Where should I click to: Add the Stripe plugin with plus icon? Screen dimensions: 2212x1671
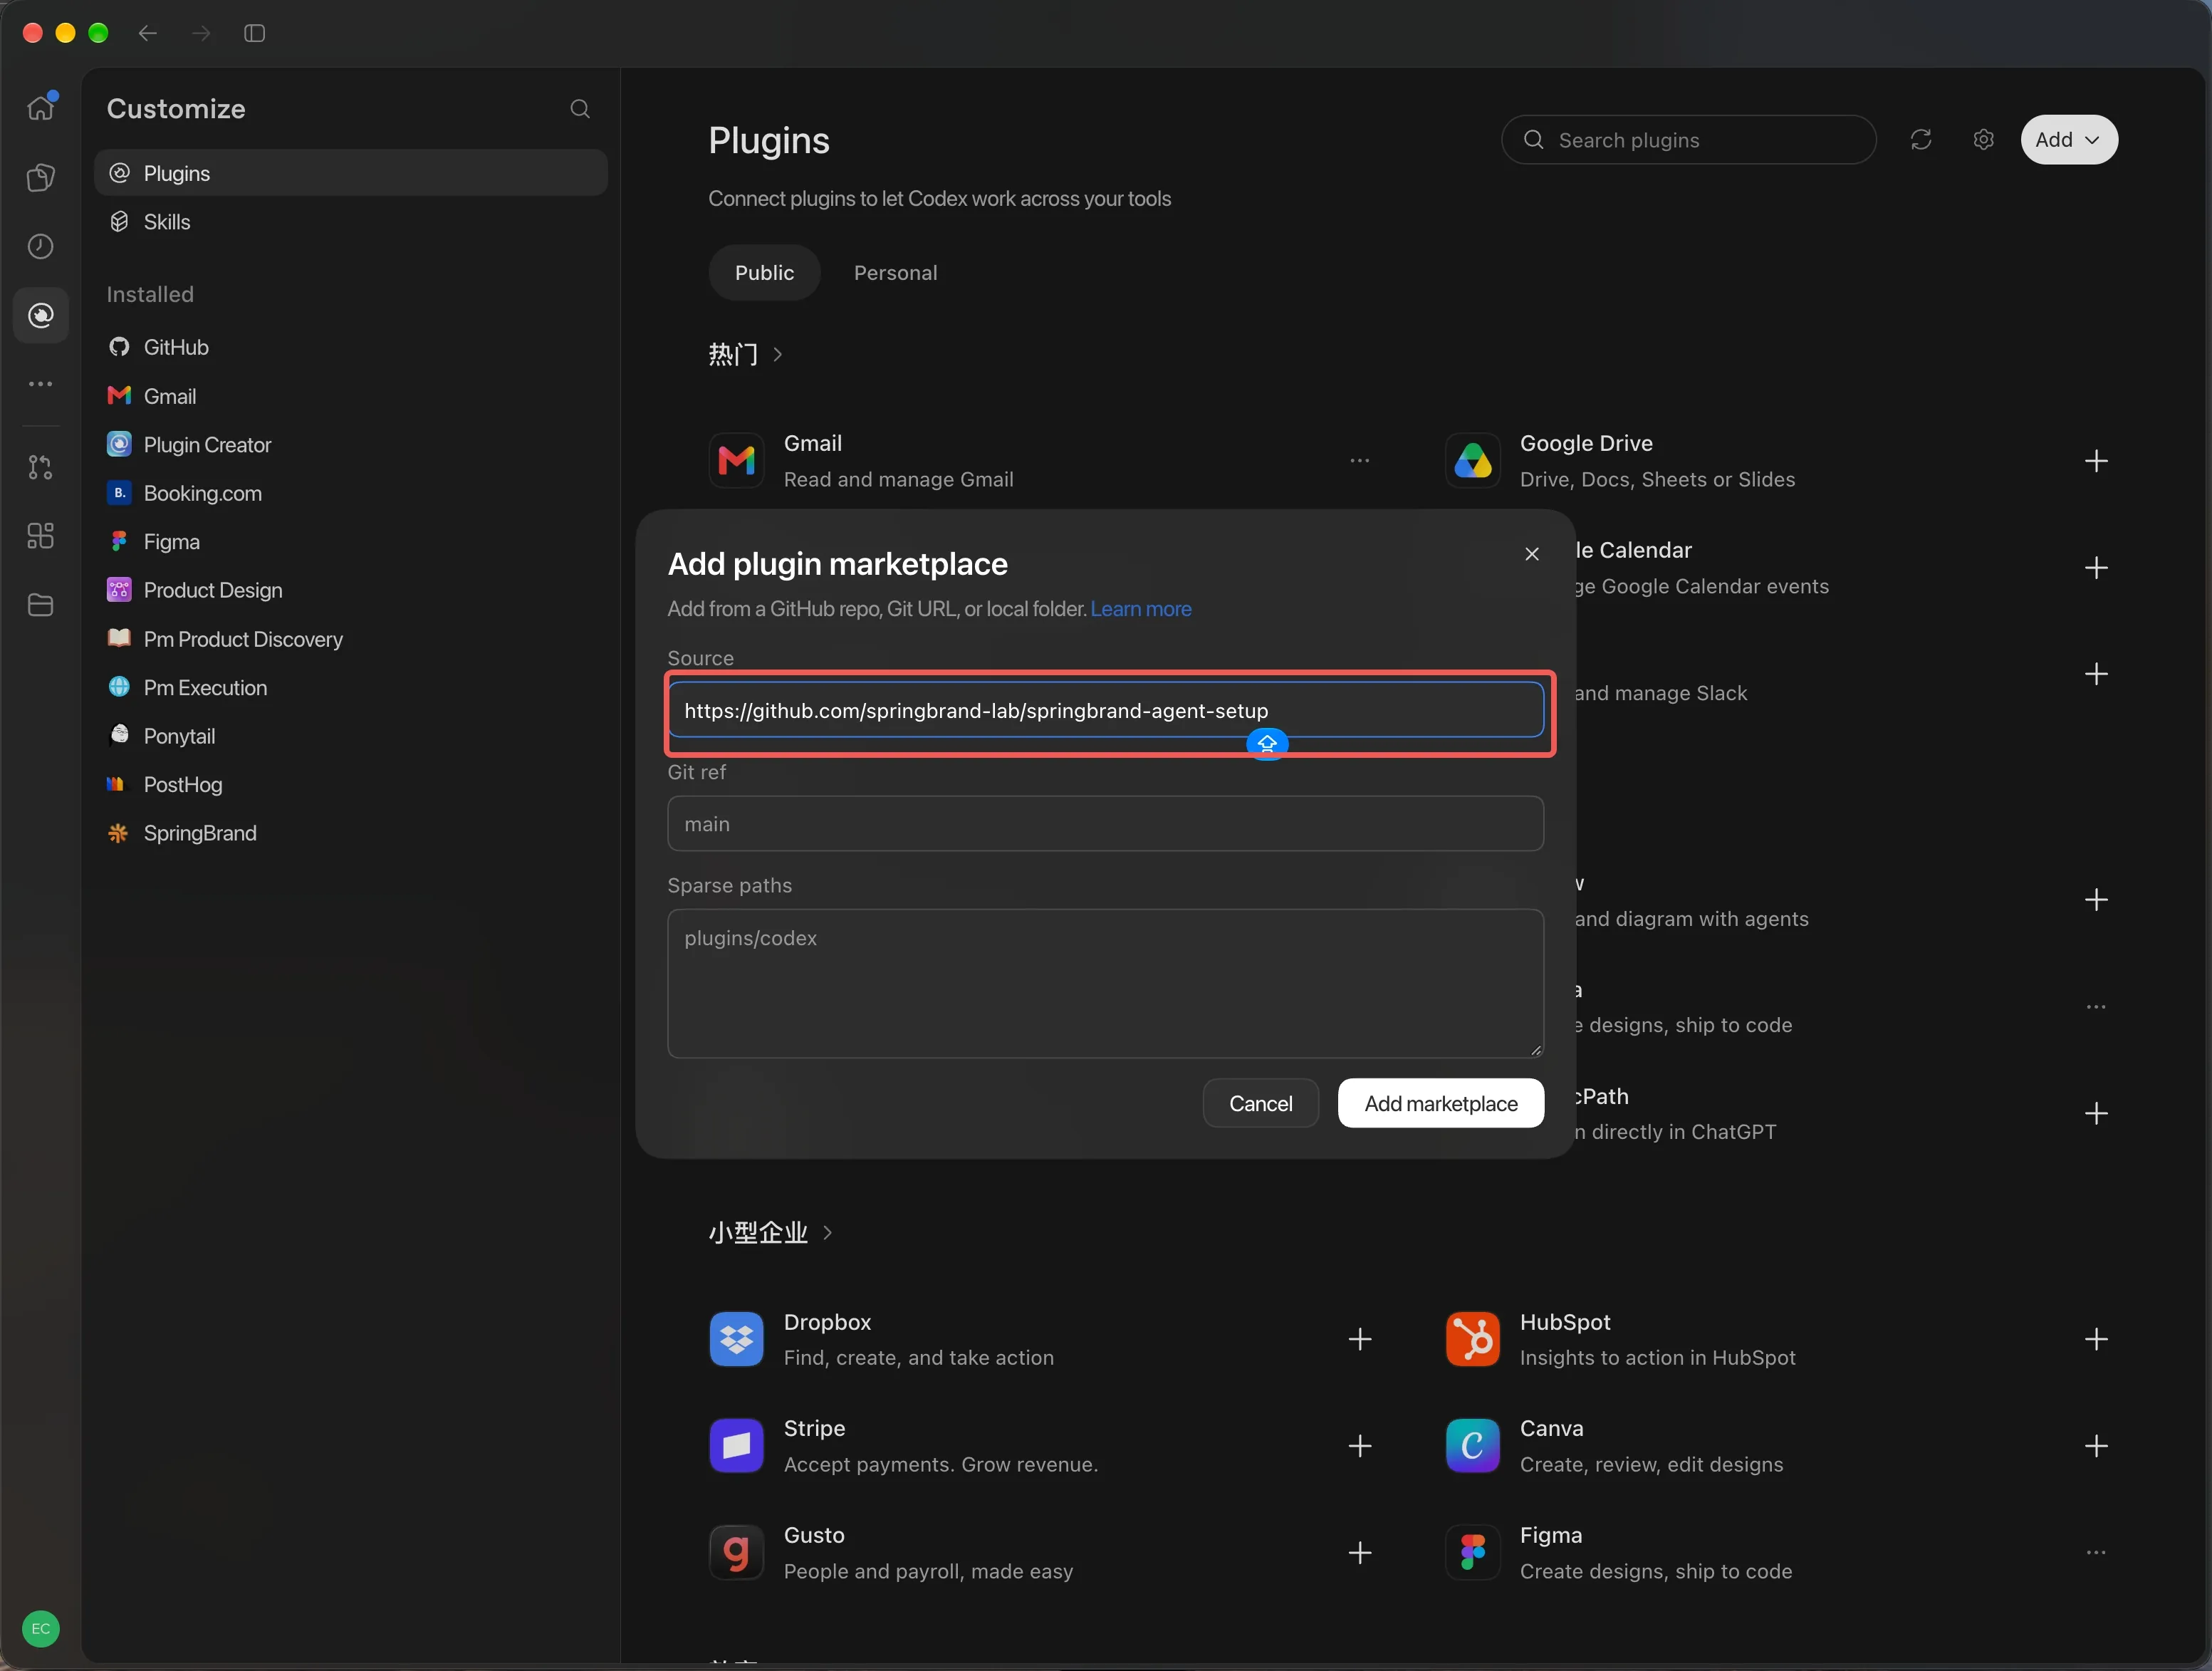1360,1446
